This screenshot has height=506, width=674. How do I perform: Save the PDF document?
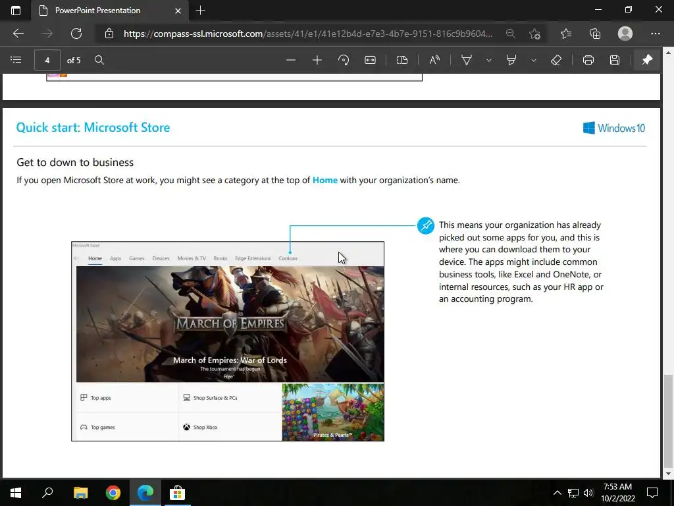click(x=615, y=60)
